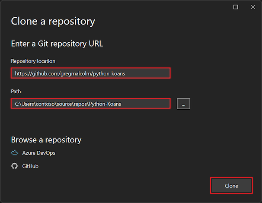The image size is (262, 203).
Task: Maximize the Clone a repository dialog
Action: click(x=236, y=7)
